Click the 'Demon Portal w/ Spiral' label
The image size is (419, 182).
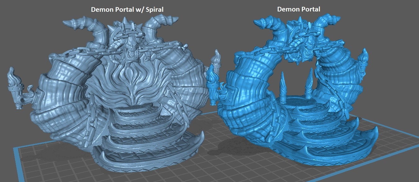click(127, 10)
